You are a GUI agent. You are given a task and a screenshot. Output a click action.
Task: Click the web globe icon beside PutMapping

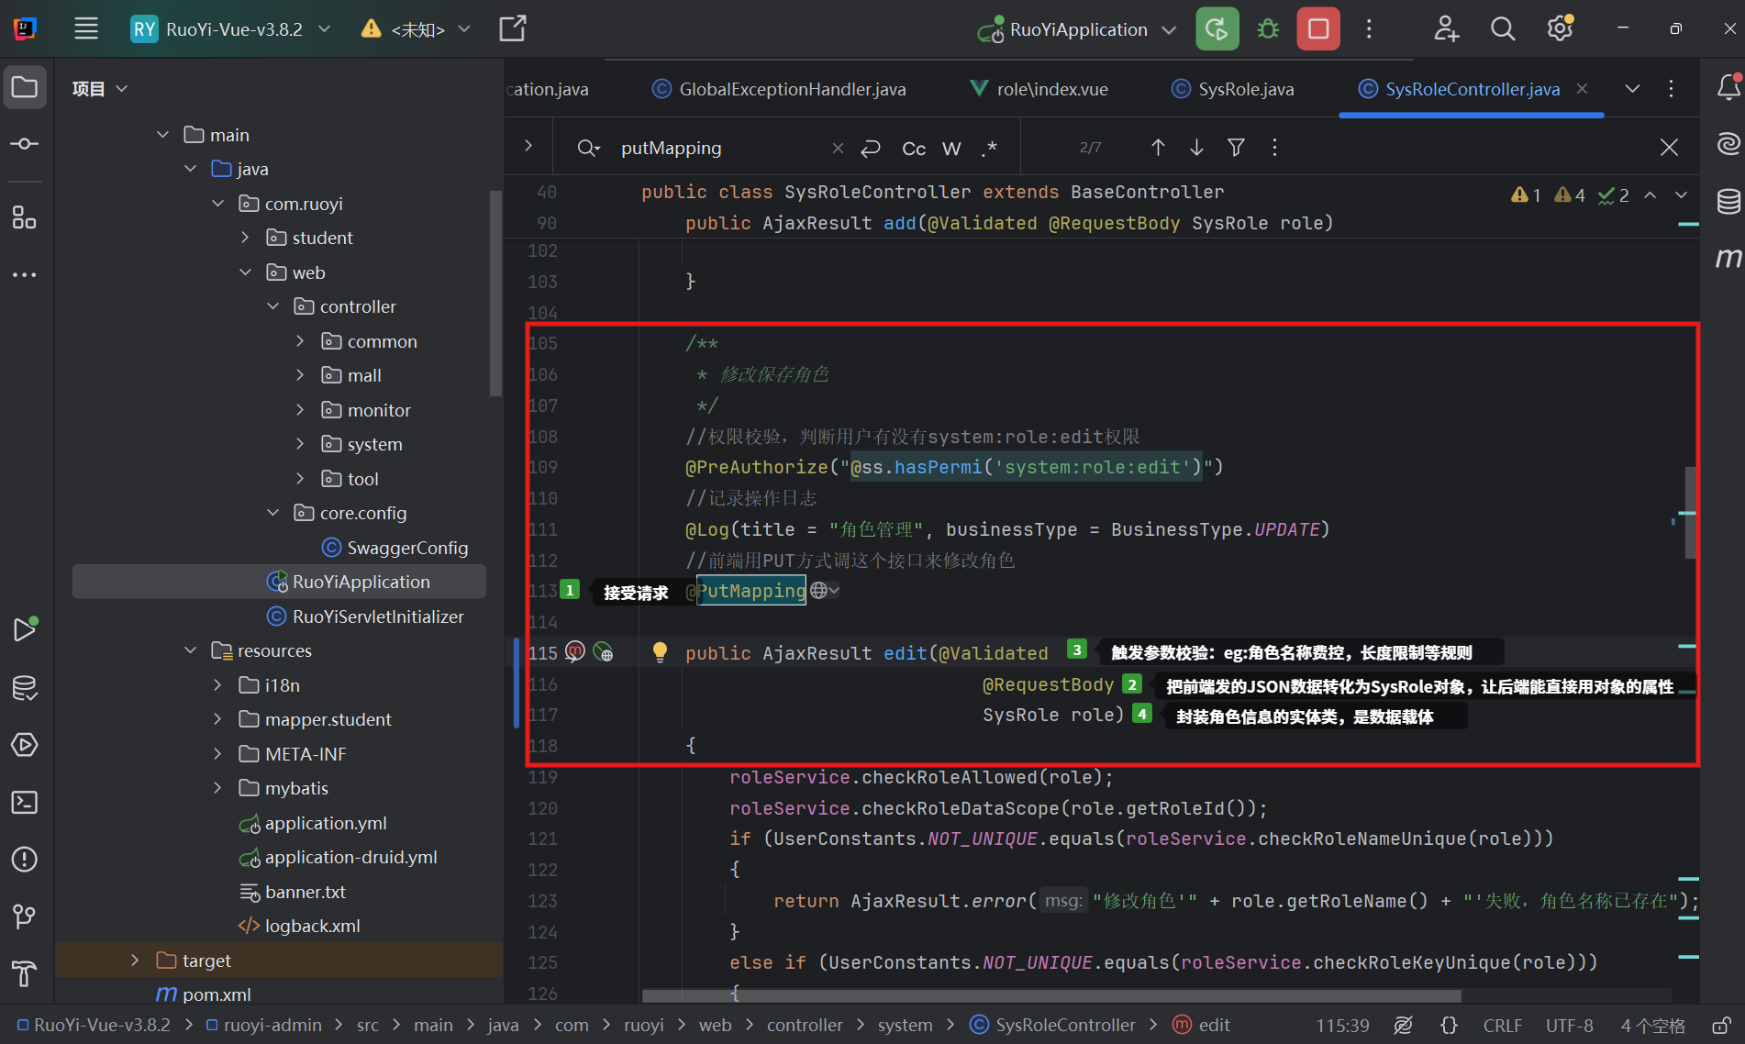[x=818, y=591]
